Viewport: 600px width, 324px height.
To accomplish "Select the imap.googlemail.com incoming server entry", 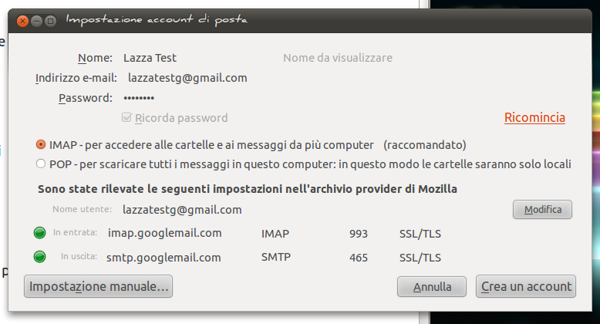I will pyautogui.click(x=165, y=233).
